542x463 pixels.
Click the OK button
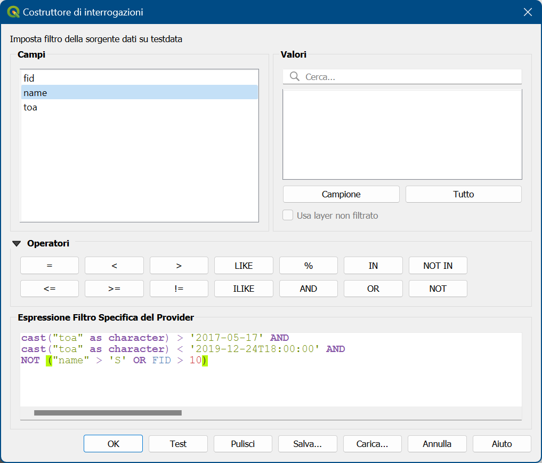pos(113,444)
